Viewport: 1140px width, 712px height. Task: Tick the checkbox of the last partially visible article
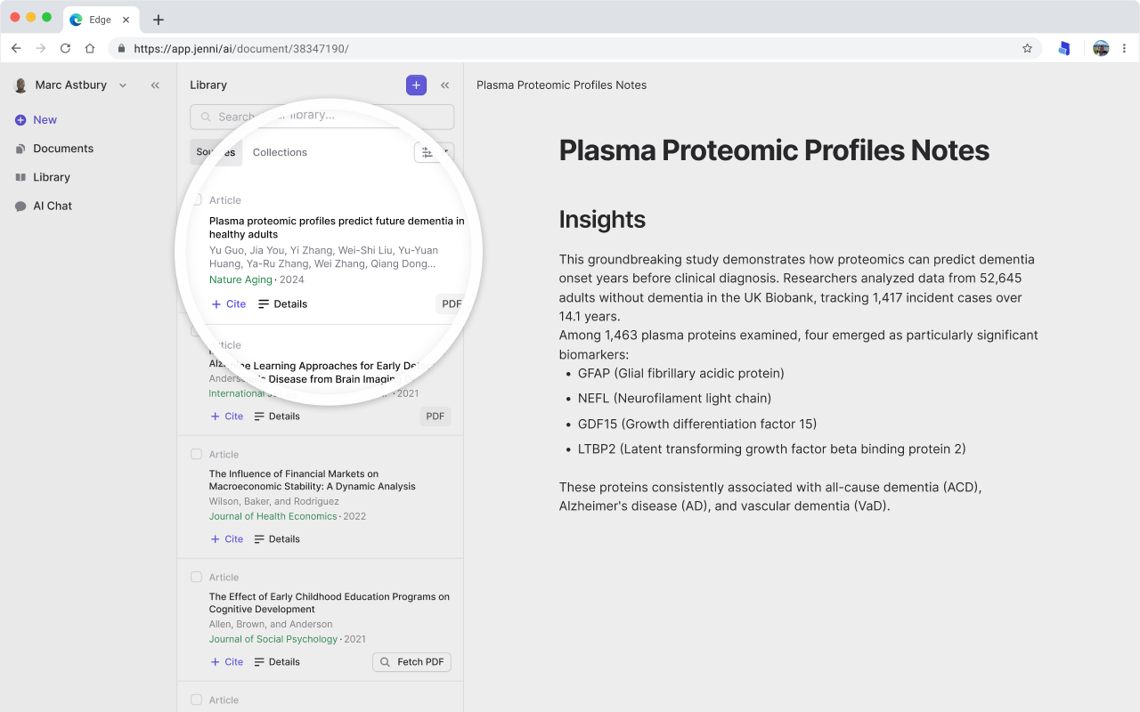(x=196, y=700)
